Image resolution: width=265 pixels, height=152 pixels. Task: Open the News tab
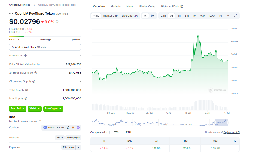click(x=130, y=7)
